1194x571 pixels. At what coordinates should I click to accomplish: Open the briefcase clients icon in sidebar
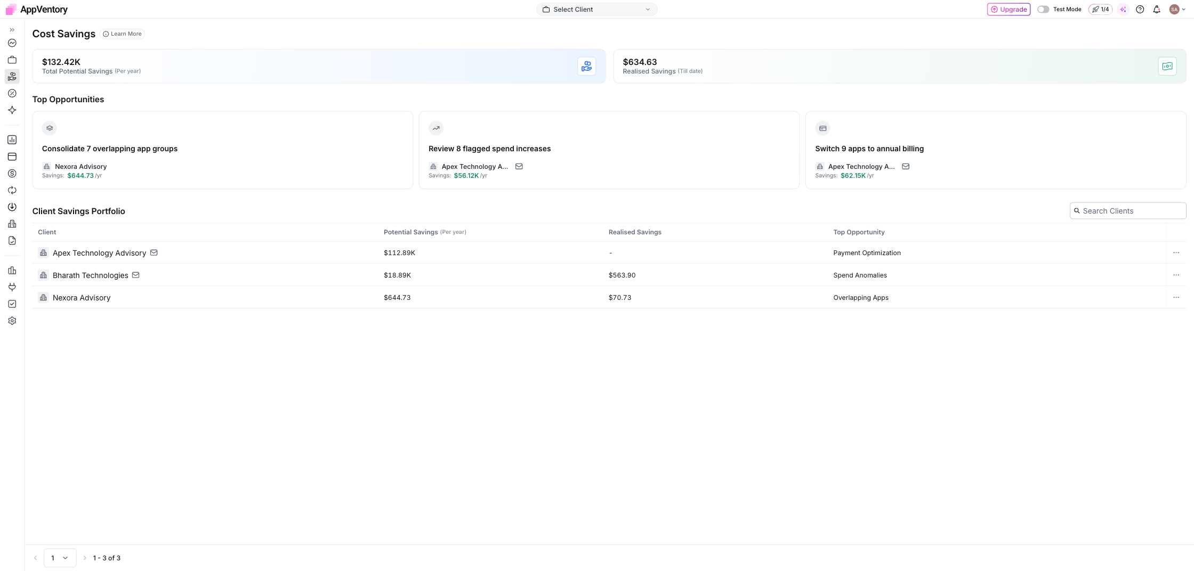pyautogui.click(x=12, y=60)
